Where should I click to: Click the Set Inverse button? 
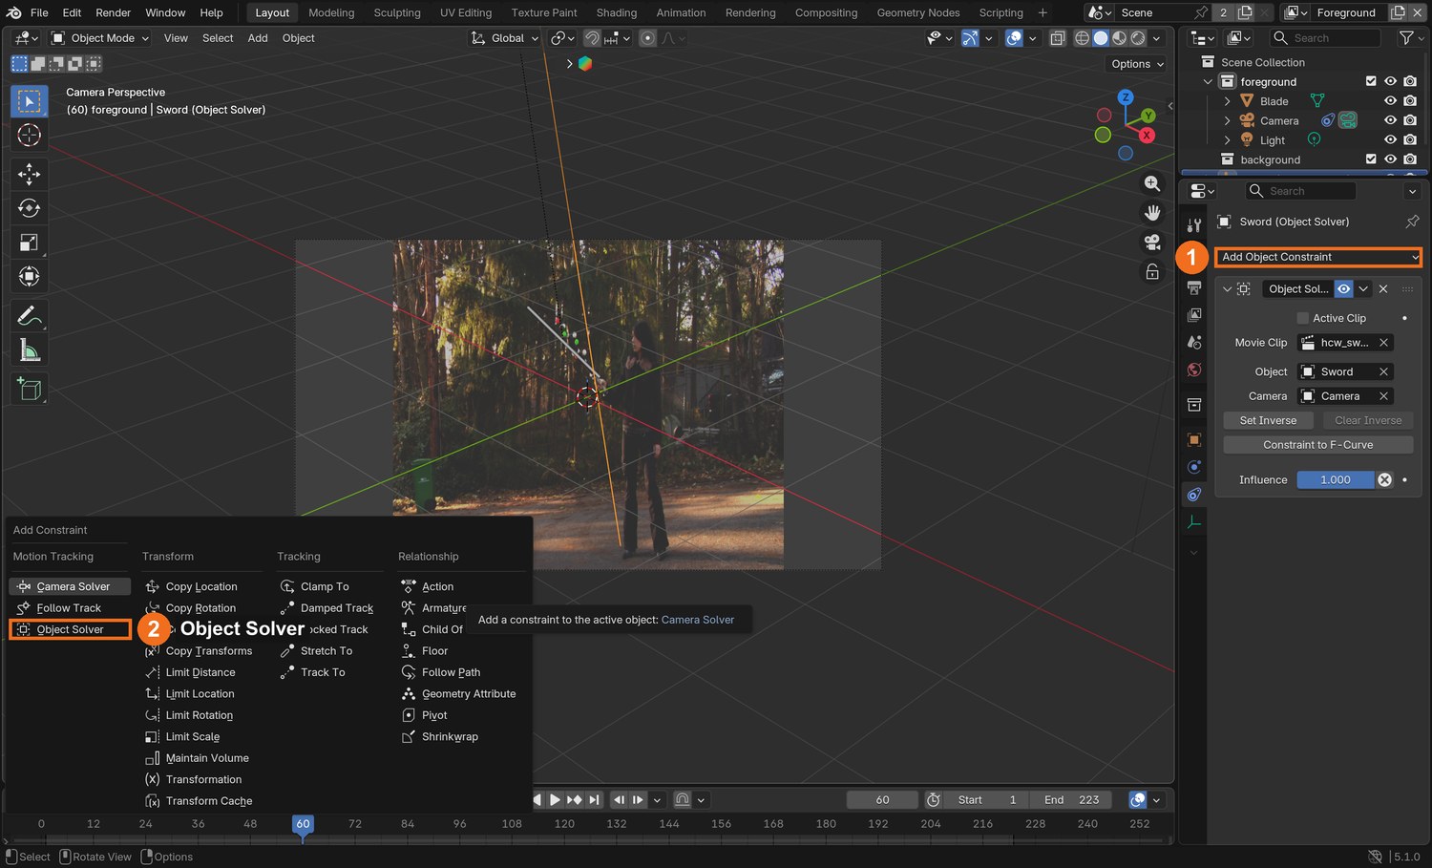[x=1268, y=420]
